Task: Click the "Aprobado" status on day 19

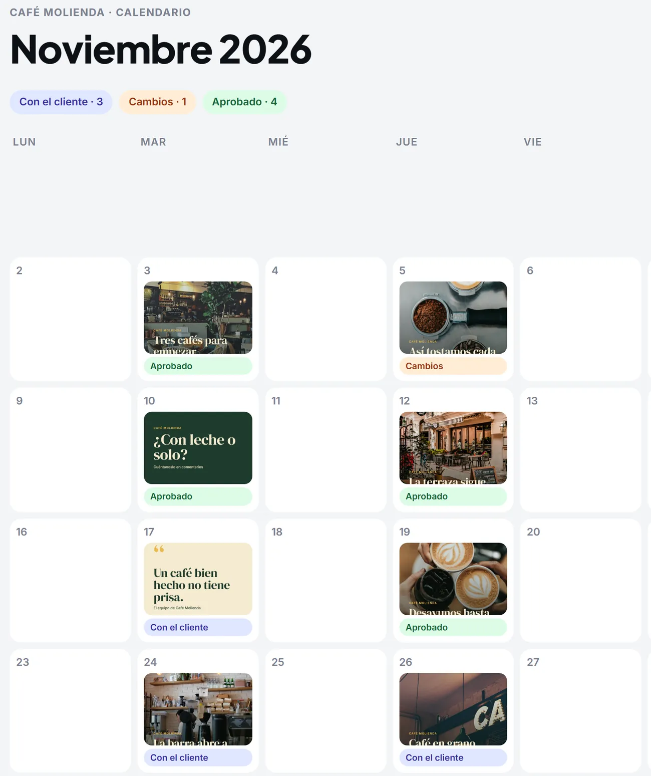Action: [x=453, y=627]
